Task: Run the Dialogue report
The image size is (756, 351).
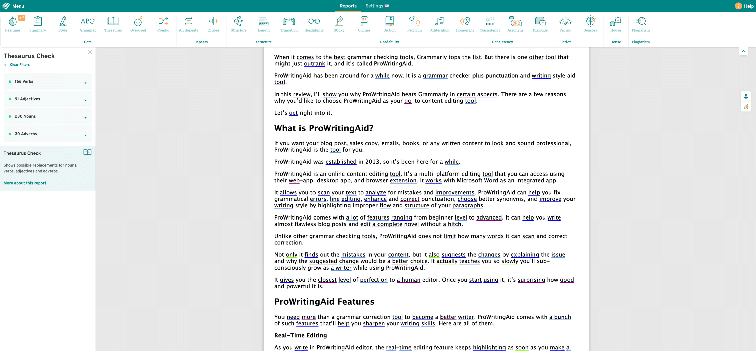Action: coord(540,24)
